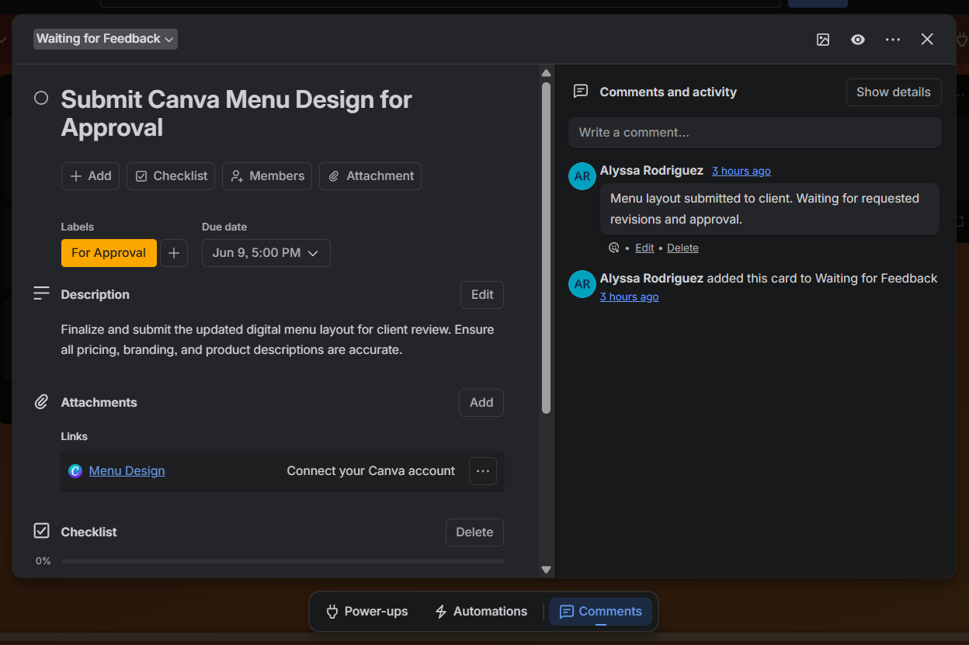Screen dimensions: 969x645
Task: Click Alyssa Rodriguez name on comment
Action: point(651,170)
